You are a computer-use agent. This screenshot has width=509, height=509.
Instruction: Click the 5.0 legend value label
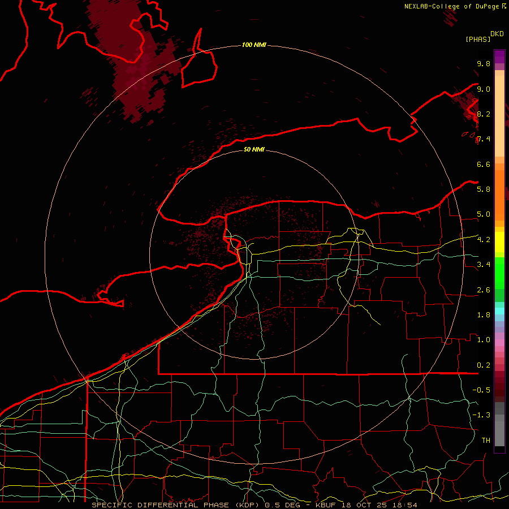pyautogui.click(x=482, y=214)
